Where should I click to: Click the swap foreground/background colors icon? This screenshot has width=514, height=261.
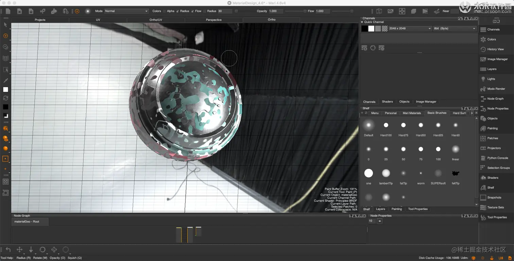(5, 98)
